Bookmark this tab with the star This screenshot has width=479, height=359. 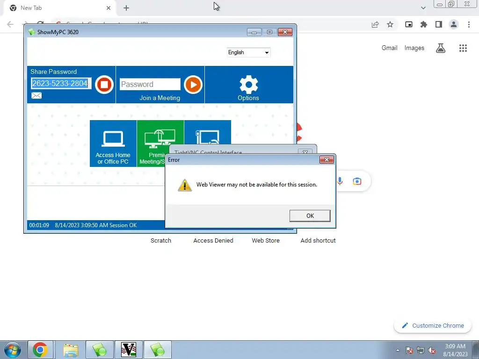pyautogui.click(x=390, y=24)
